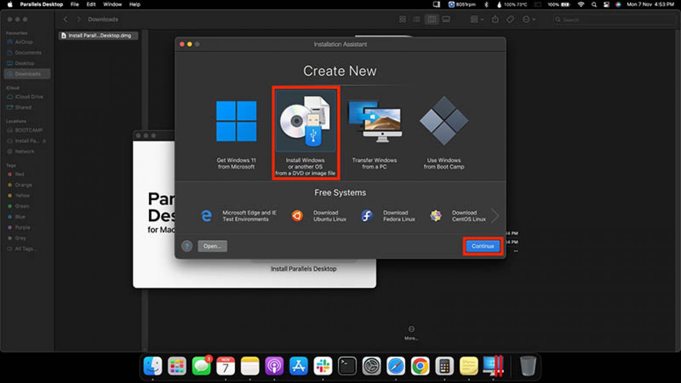Viewport: 681px width, 383px height.
Task: Open Parallels Desktop from the Dock
Action: click(493, 367)
